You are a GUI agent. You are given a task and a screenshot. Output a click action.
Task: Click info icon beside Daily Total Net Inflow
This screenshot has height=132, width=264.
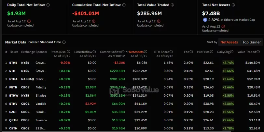tap(48, 5)
